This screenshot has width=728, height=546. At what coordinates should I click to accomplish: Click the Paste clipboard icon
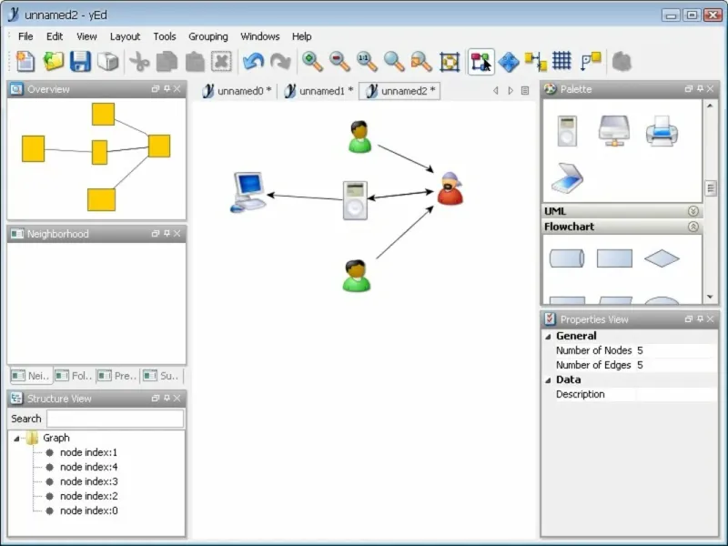point(195,61)
